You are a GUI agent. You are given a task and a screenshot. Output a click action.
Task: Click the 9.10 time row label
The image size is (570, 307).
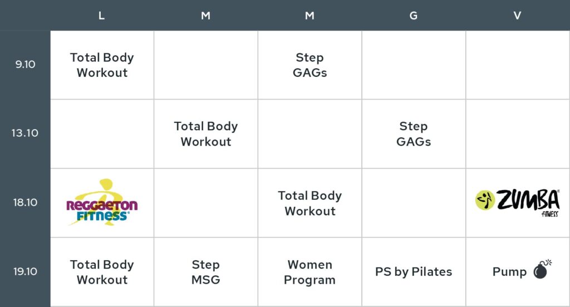pyautogui.click(x=25, y=65)
